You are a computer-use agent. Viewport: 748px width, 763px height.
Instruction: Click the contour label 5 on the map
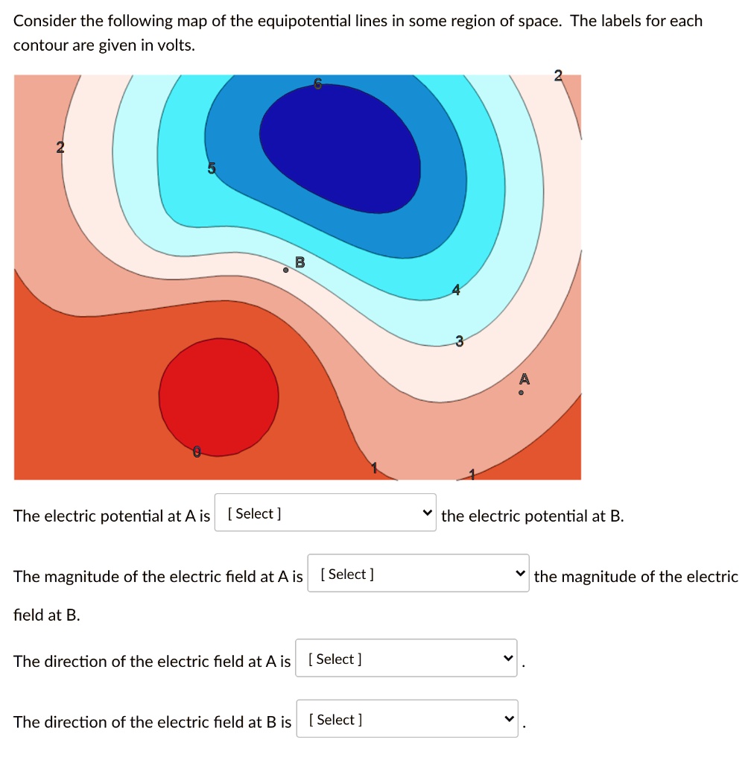click(x=212, y=169)
